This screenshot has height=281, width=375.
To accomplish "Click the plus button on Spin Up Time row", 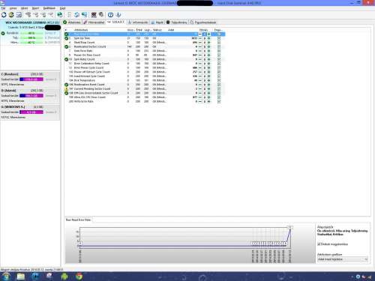I will 209,38.
